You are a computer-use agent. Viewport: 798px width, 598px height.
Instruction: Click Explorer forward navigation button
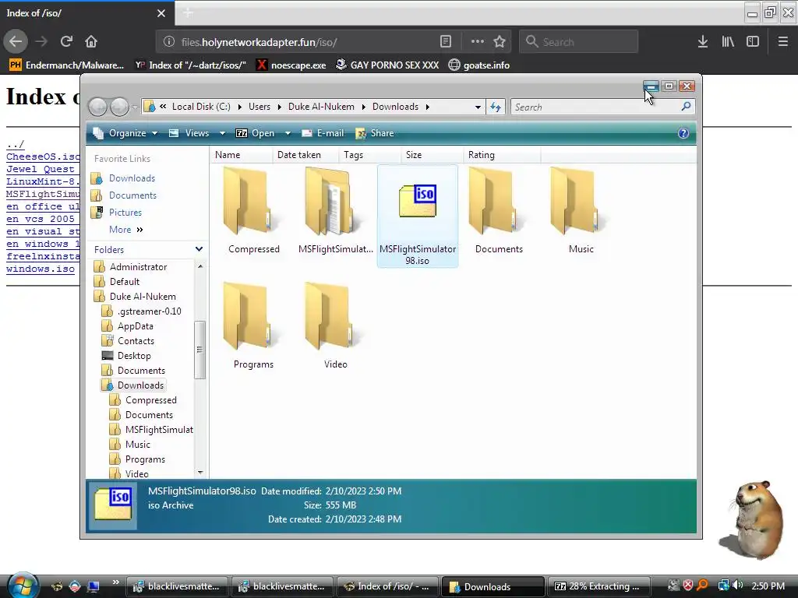tap(119, 107)
